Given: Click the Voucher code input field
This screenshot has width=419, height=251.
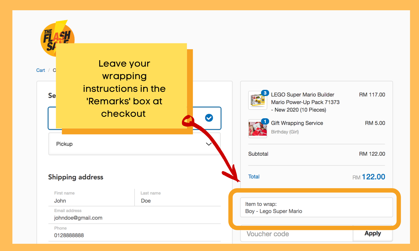Looking at the screenshot, I should tap(296, 234).
